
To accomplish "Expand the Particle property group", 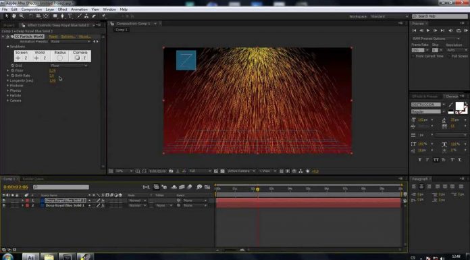I will [x=8, y=95].
